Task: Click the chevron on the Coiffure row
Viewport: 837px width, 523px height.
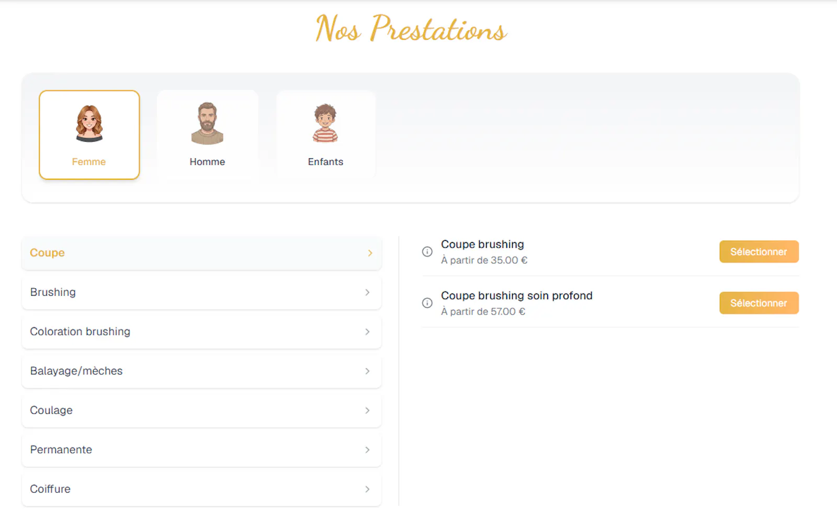Action: coord(367,489)
